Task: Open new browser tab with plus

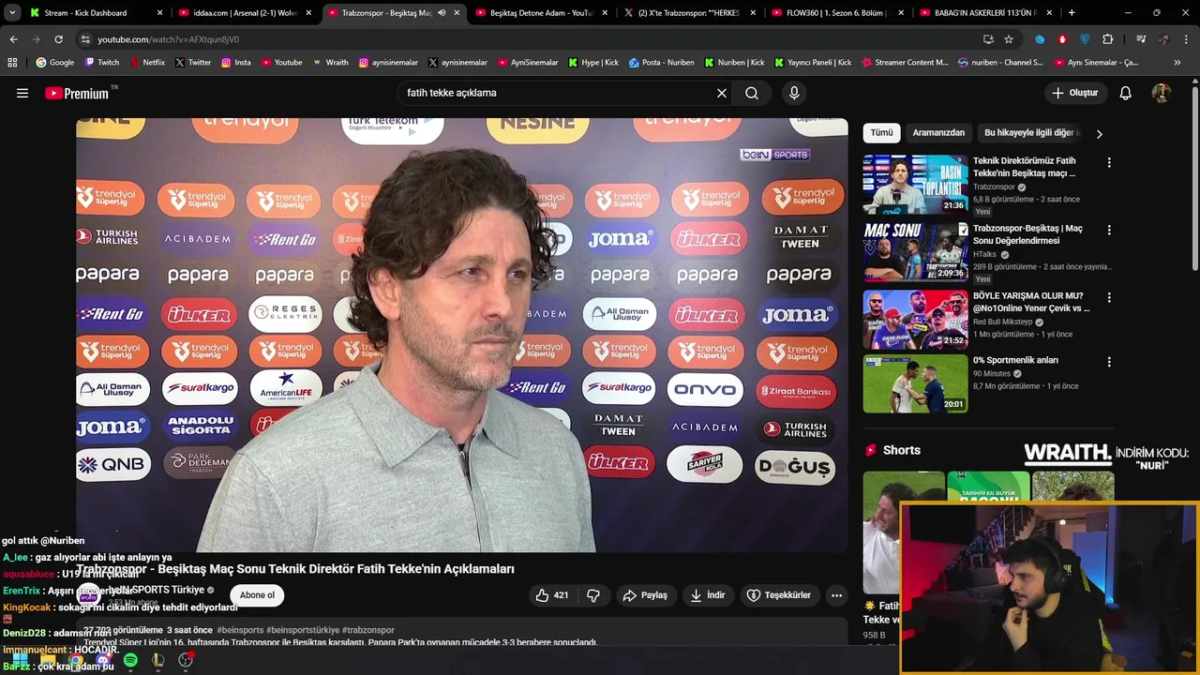Action: click(1072, 13)
